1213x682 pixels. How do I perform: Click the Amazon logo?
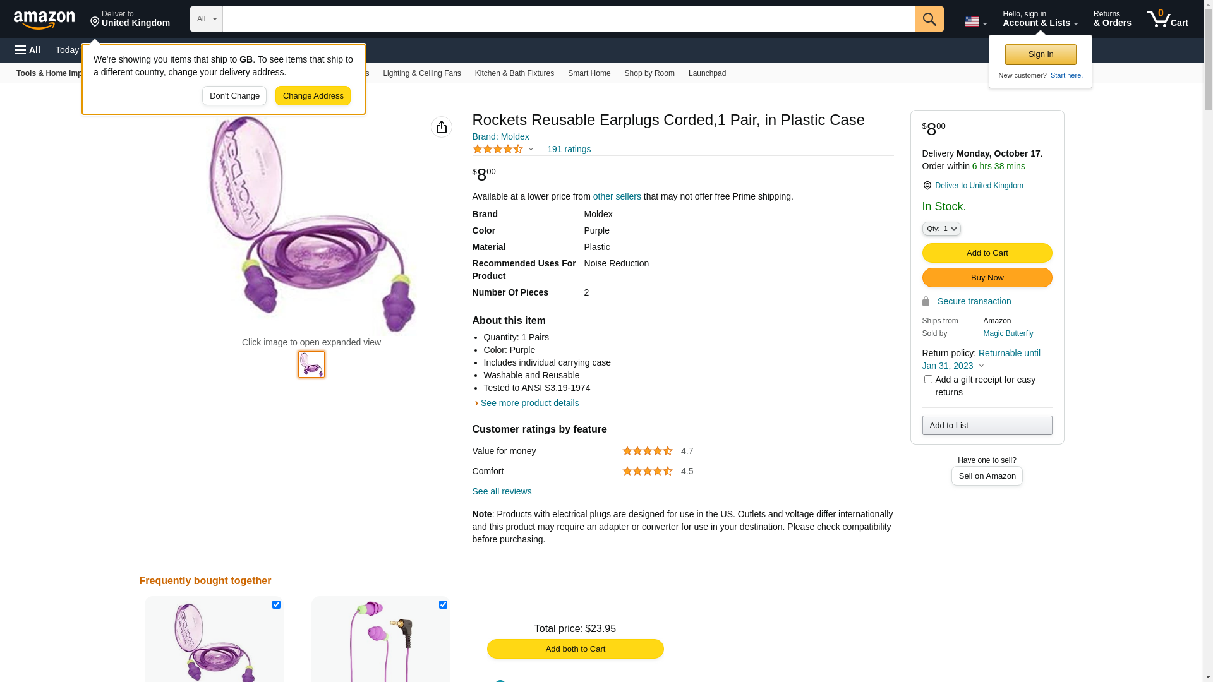coord(44,20)
